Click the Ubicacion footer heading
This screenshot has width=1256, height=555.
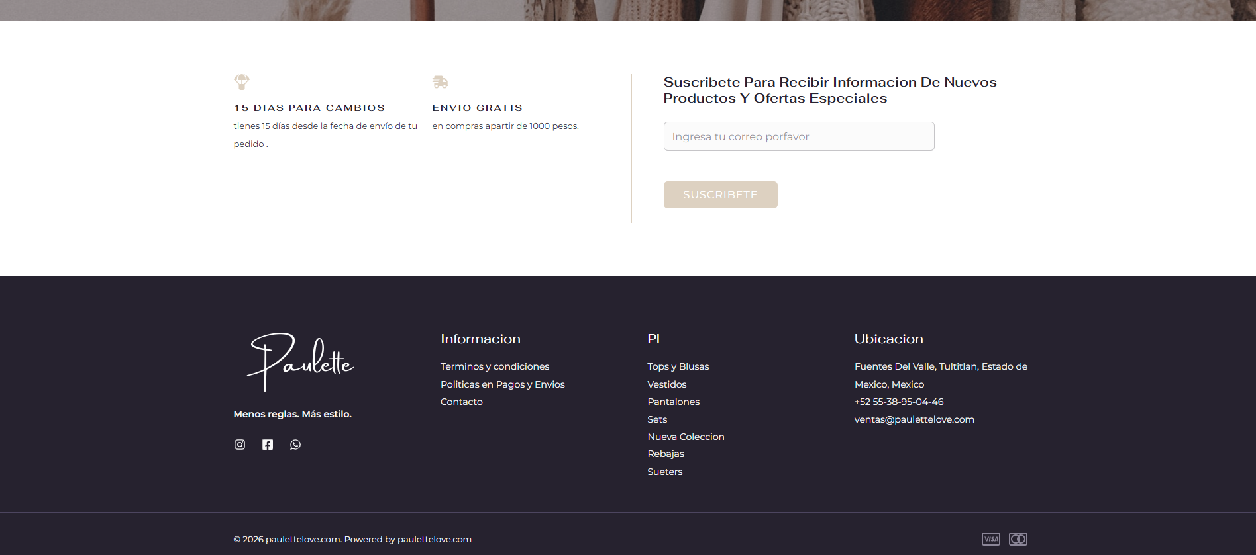pyautogui.click(x=888, y=339)
